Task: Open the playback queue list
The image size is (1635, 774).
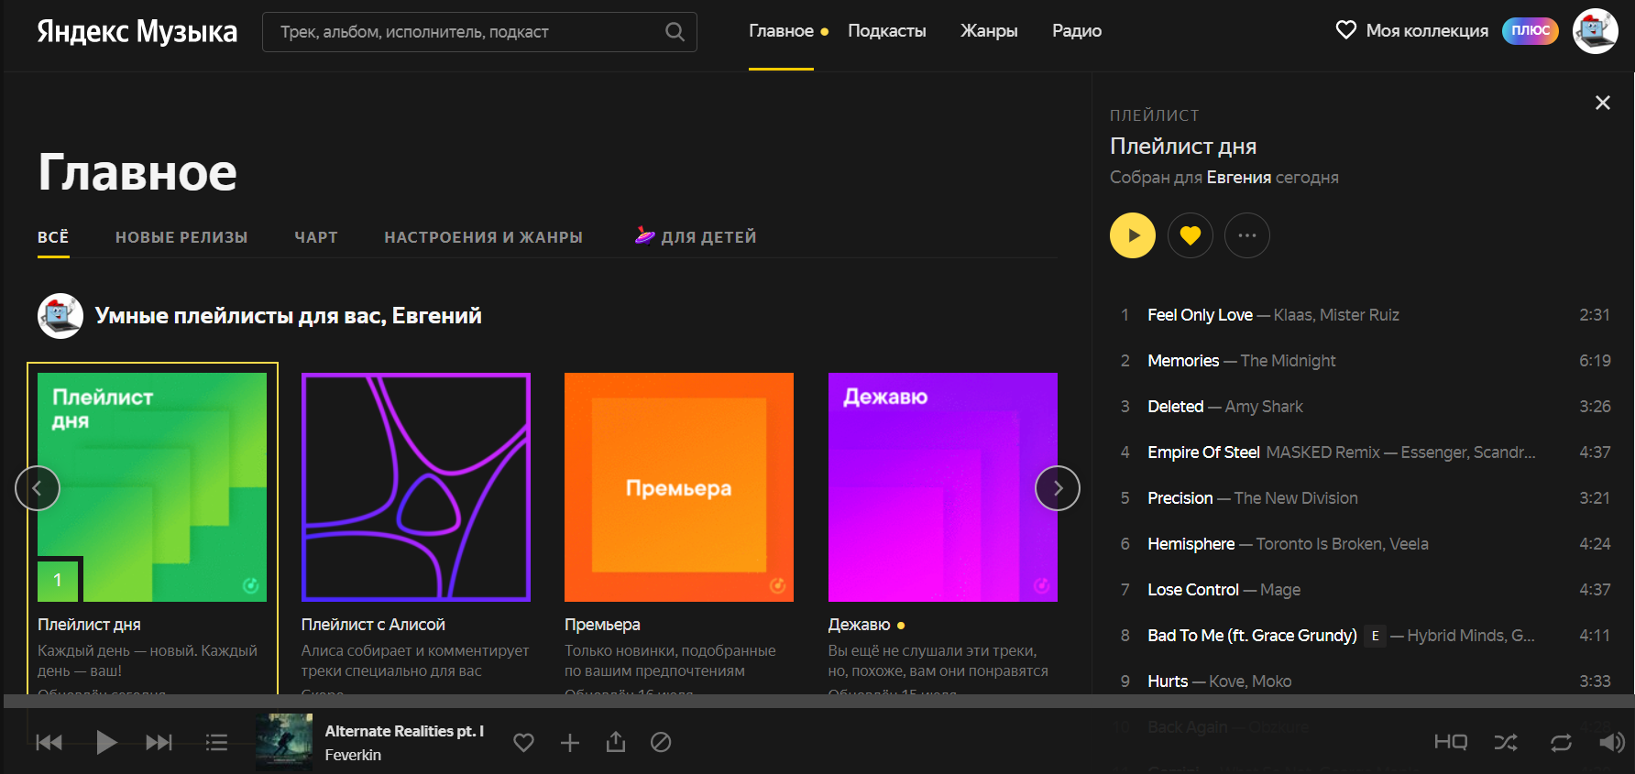Action: (x=216, y=742)
